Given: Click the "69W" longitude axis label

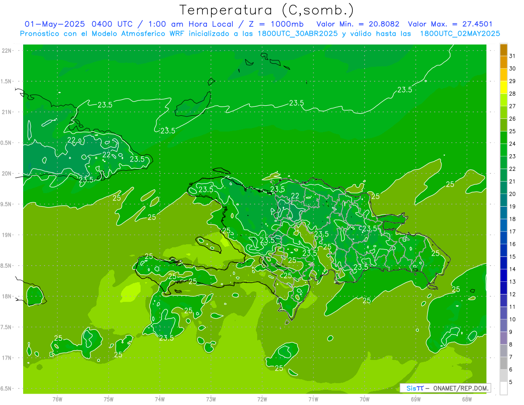Looking at the screenshot, I should point(416,399).
